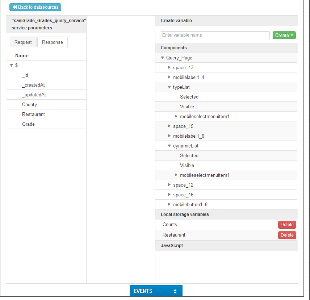Select Visible property under dynamicList

[x=187, y=165]
